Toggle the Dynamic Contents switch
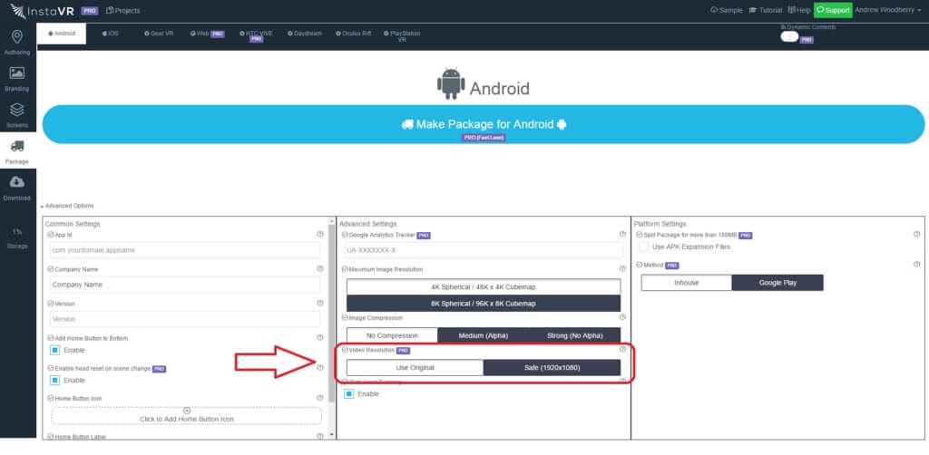The height and width of the screenshot is (455, 929). (x=789, y=36)
